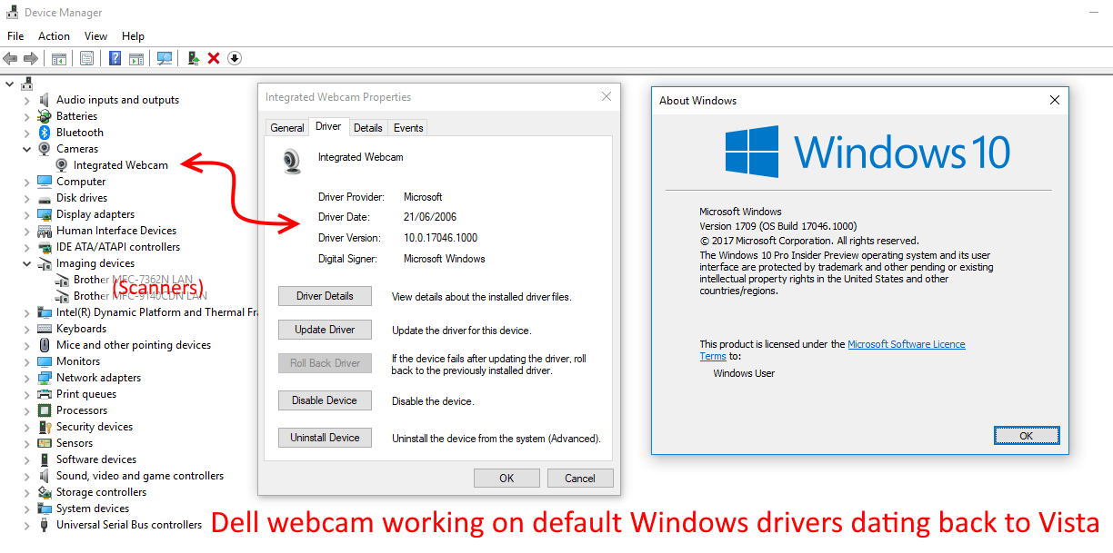Screen dimensions: 1113x553
Task: Open the Microsoft Software Licence Terms link
Action: click(x=906, y=345)
